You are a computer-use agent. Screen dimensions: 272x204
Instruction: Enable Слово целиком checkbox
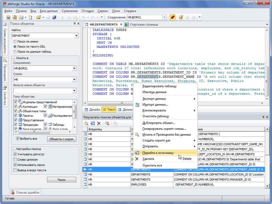15,159
